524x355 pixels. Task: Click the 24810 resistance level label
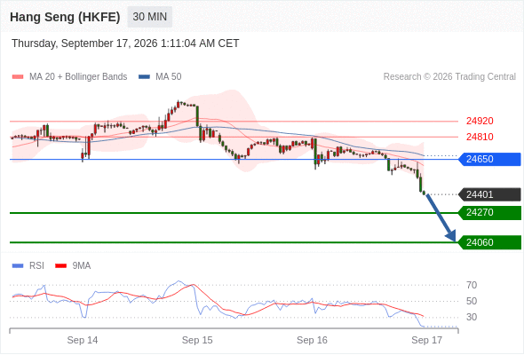(x=480, y=137)
